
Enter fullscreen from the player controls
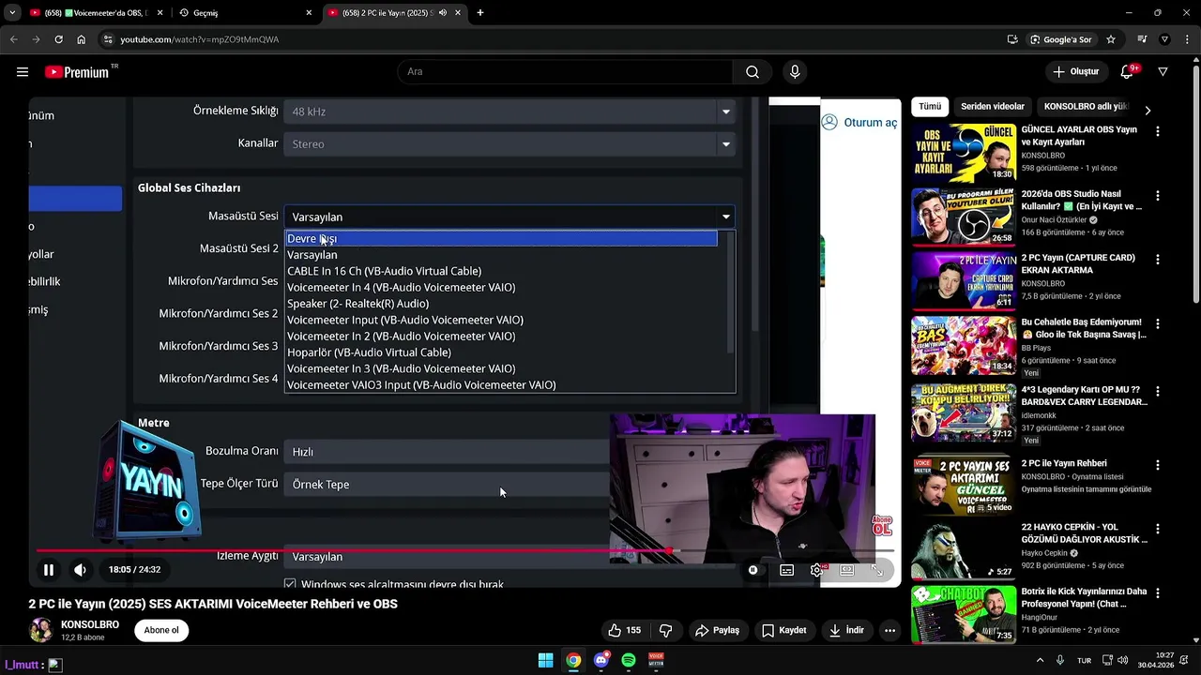[877, 569]
